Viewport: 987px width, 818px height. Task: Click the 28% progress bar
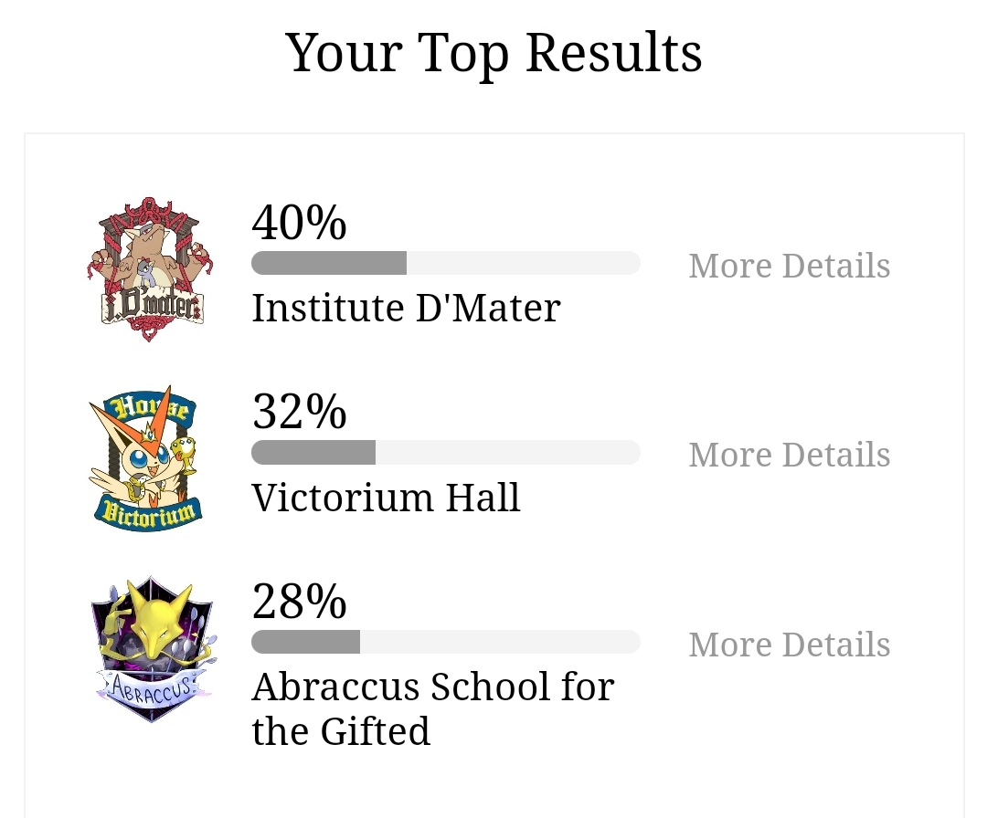446,642
